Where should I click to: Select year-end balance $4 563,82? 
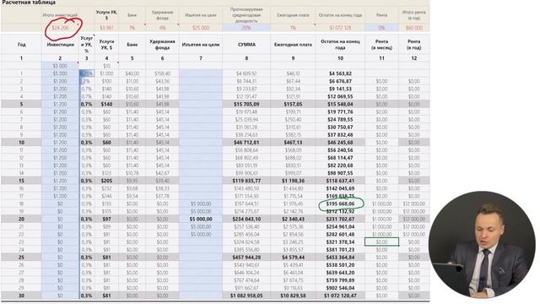pos(340,73)
